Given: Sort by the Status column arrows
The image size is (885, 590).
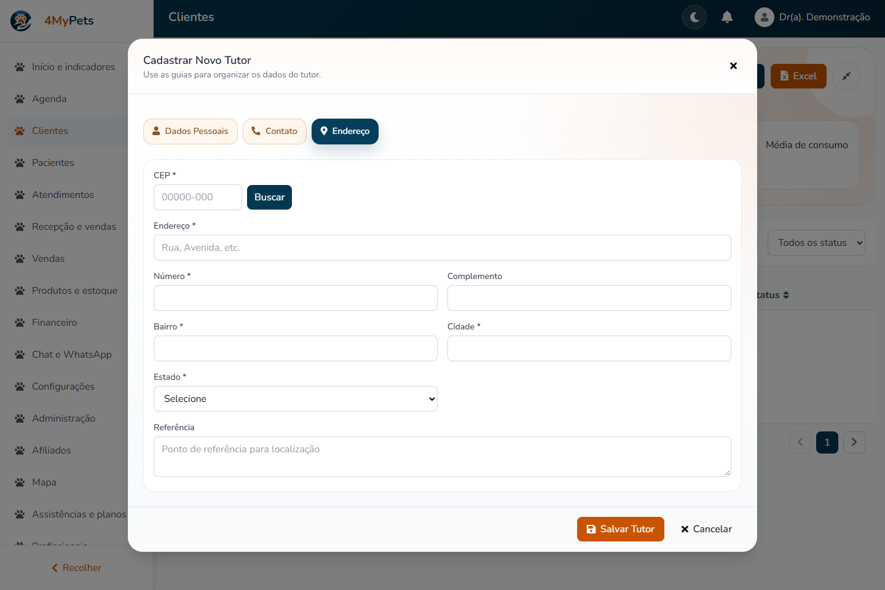Looking at the screenshot, I should pyautogui.click(x=786, y=295).
